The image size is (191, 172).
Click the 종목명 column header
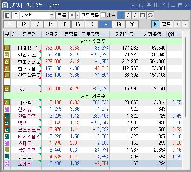pyautogui.click(x=29, y=34)
